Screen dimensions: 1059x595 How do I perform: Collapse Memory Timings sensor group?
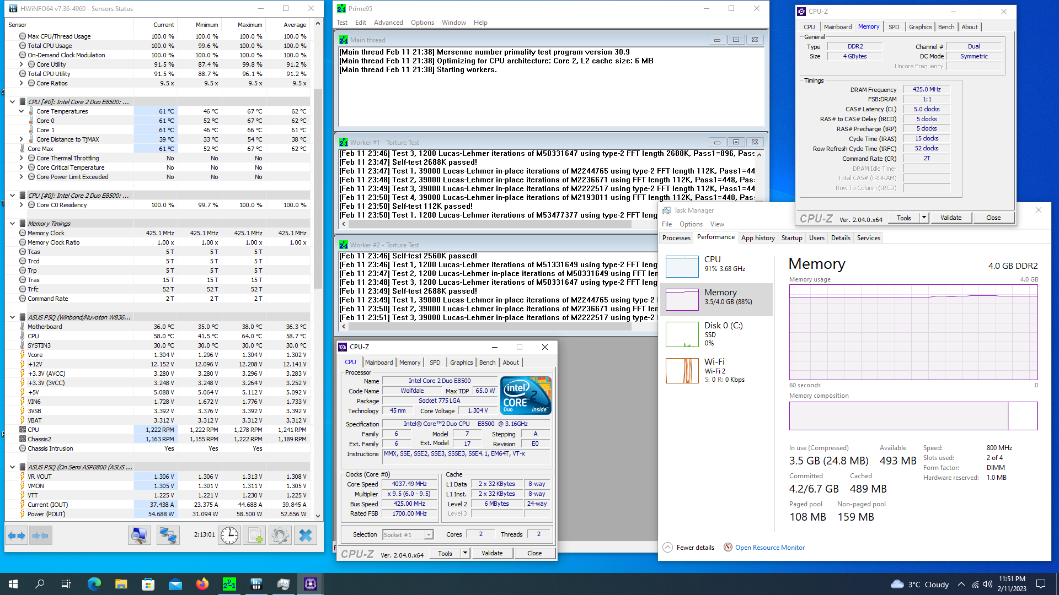12,224
